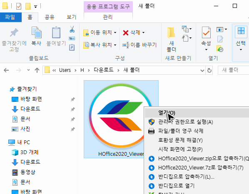Viewport: 249px width, 194px height.
Task: Click the edit (편집) icon in 열기 group
Action: (x=220, y=39)
